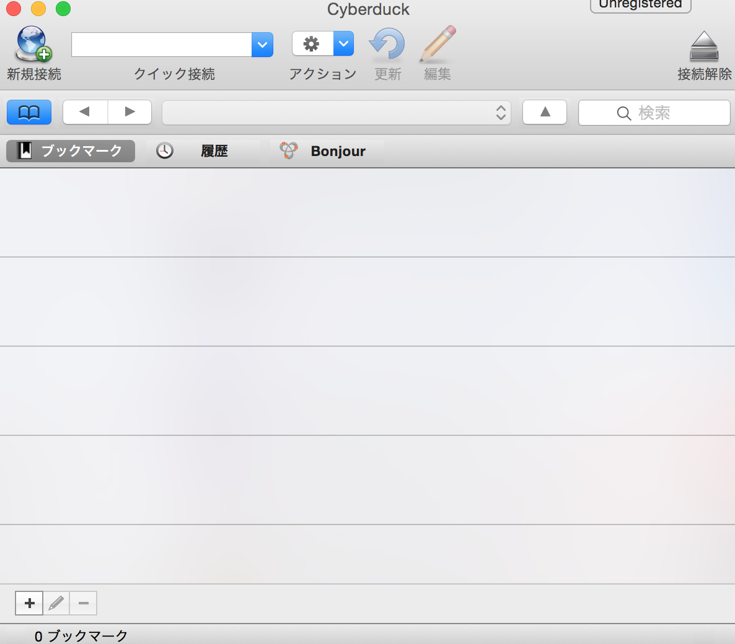735x644 pixels.
Task: Go forward with the right arrow
Action: point(130,112)
